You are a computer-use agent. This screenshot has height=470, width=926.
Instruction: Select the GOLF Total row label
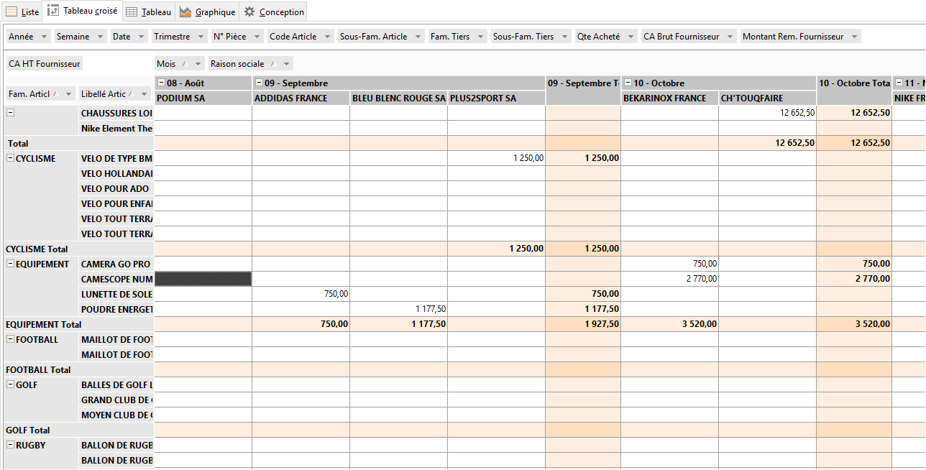tap(79, 430)
